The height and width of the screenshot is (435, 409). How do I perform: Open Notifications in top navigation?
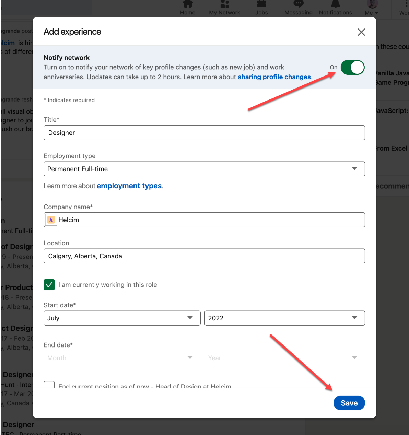pos(336,8)
